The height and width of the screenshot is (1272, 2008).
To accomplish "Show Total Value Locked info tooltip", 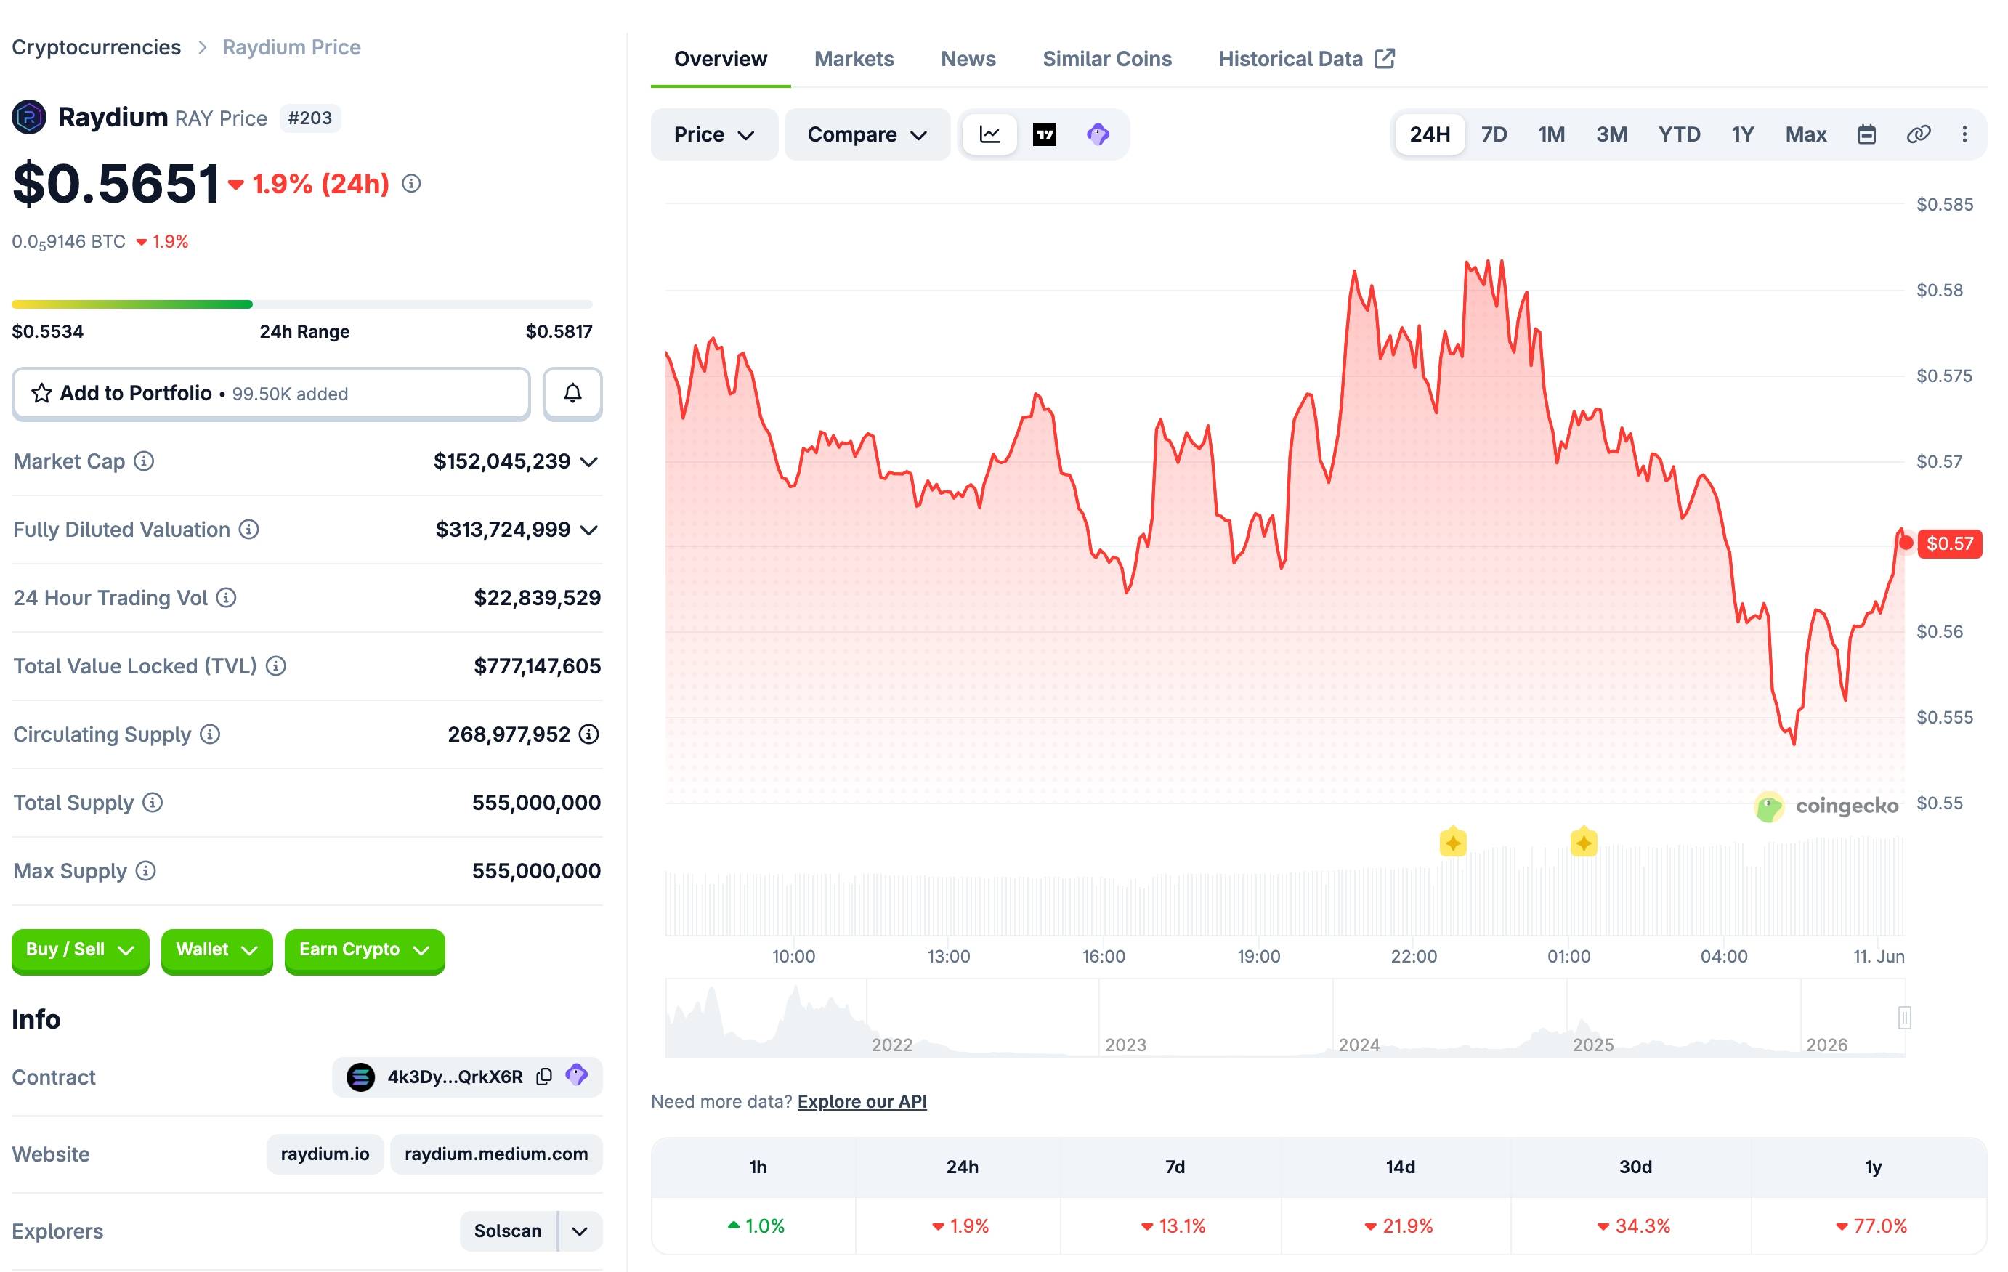I will pos(276,666).
